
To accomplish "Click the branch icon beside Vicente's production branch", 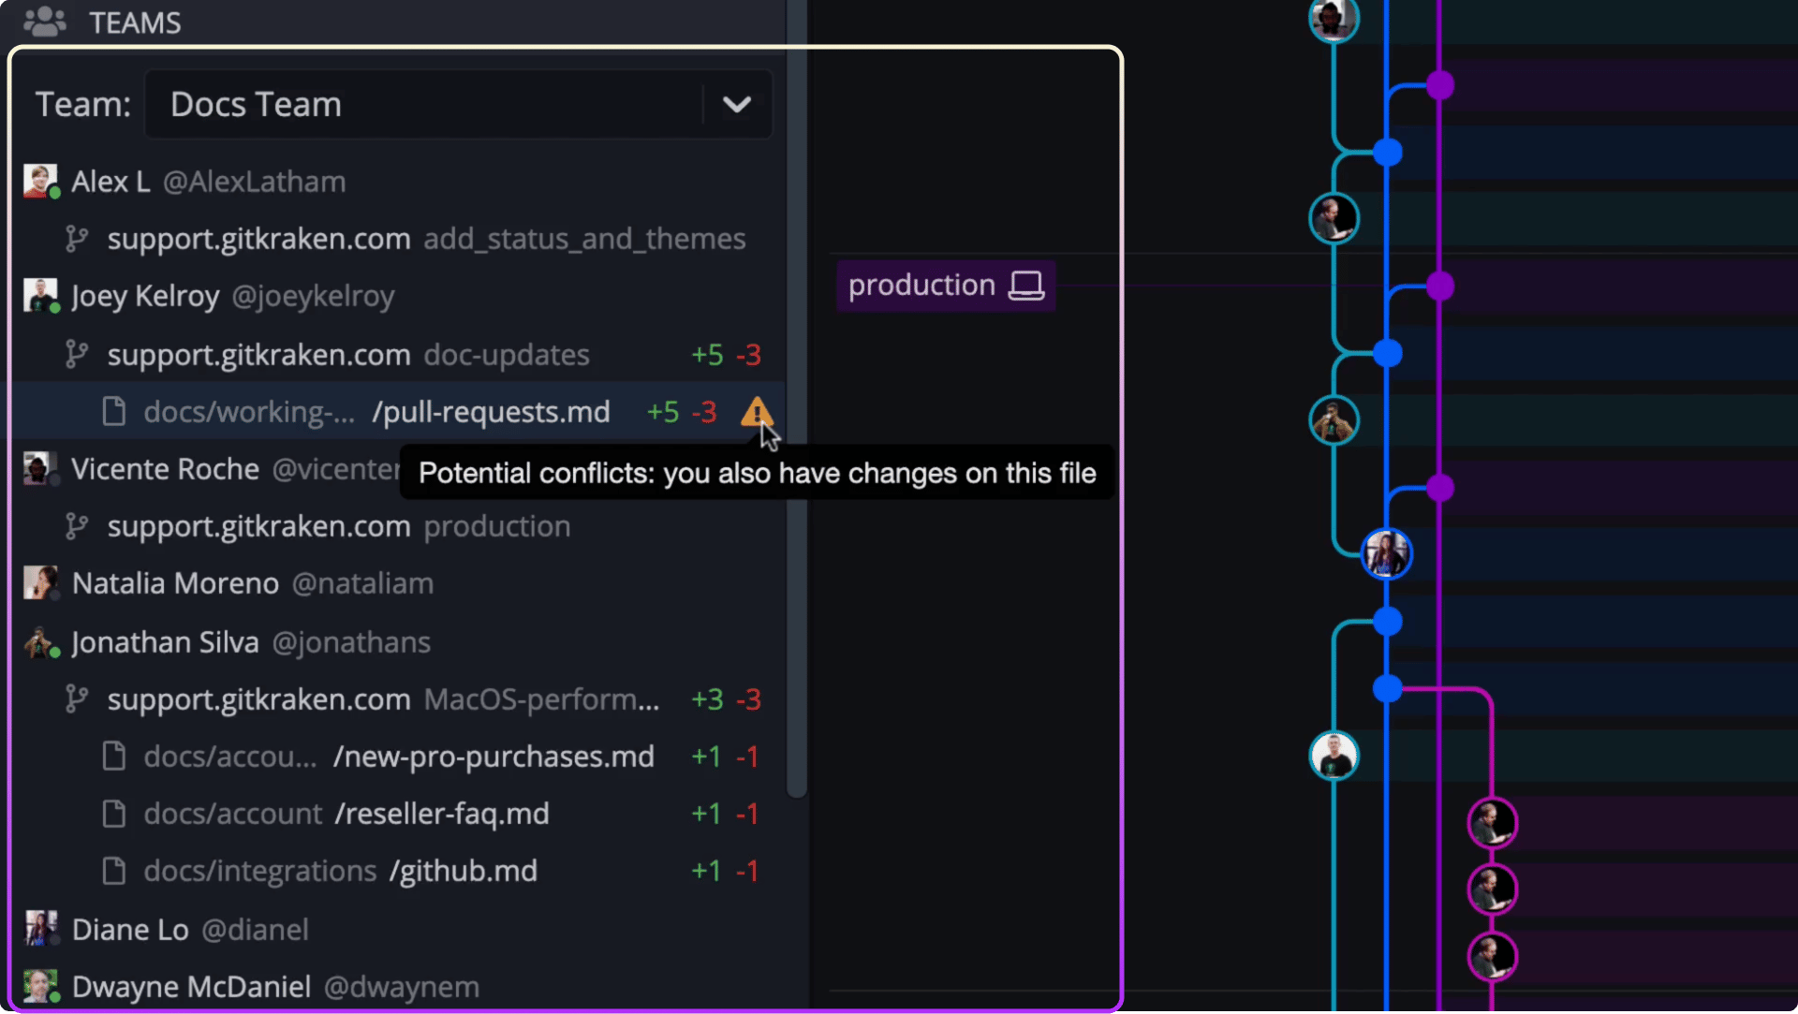I will pyautogui.click(x=77, y=526).
